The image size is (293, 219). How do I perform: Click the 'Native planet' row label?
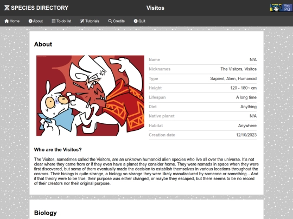click(x=162, y=116)
